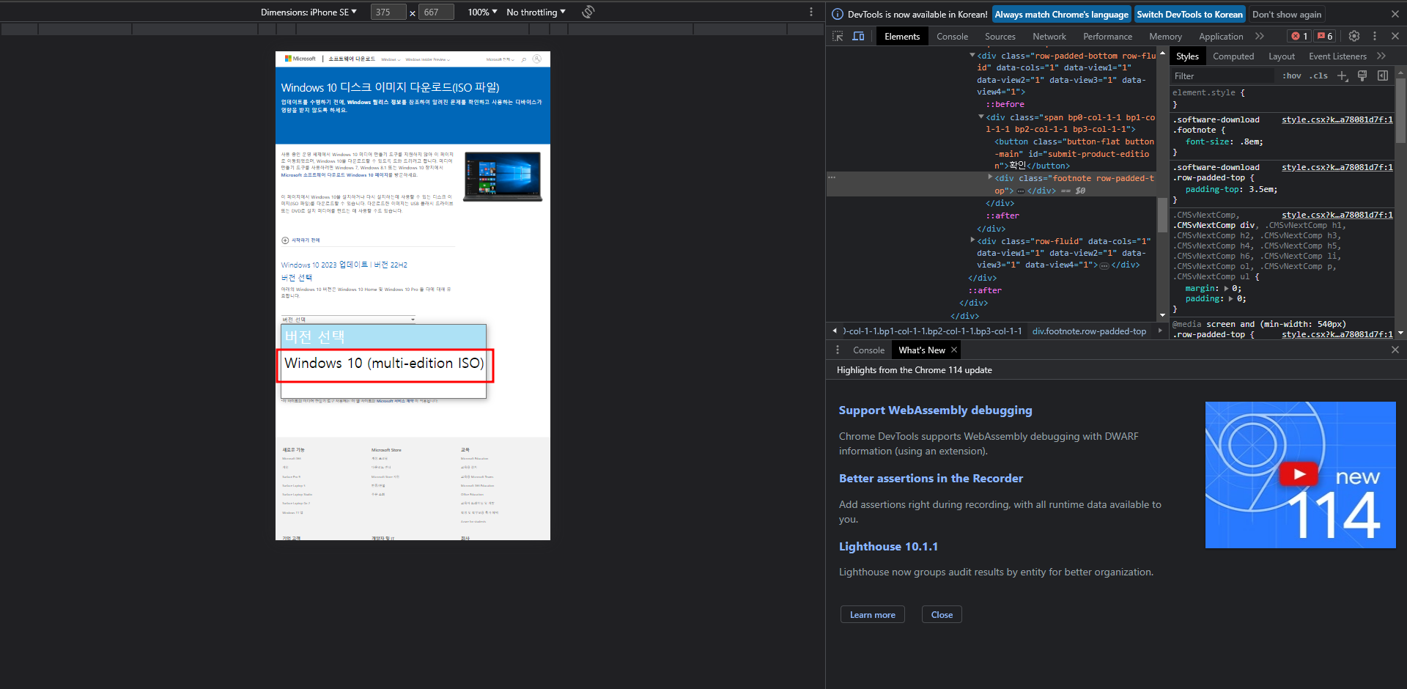Open DevTools settings gear
Viewport: 1407px width, 689px height.
click(x=1354, y=36)
